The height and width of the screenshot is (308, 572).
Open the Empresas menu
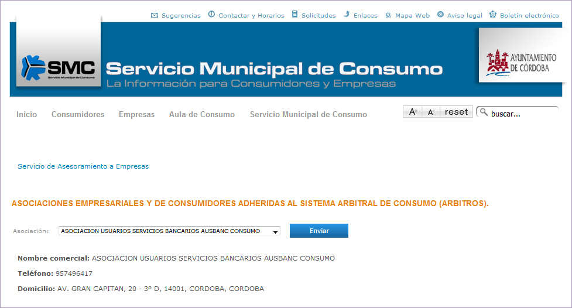(x=136, y=114)
